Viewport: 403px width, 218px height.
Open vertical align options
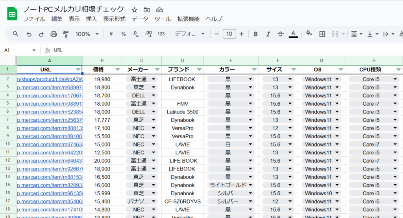pos(373,34)
